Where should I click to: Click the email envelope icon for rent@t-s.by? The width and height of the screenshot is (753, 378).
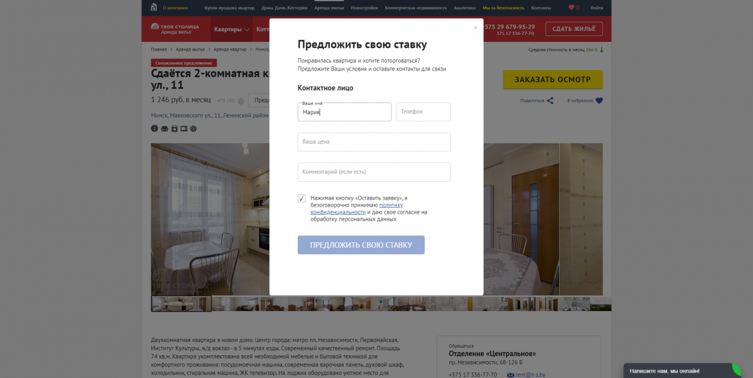(x=510, y=375)
